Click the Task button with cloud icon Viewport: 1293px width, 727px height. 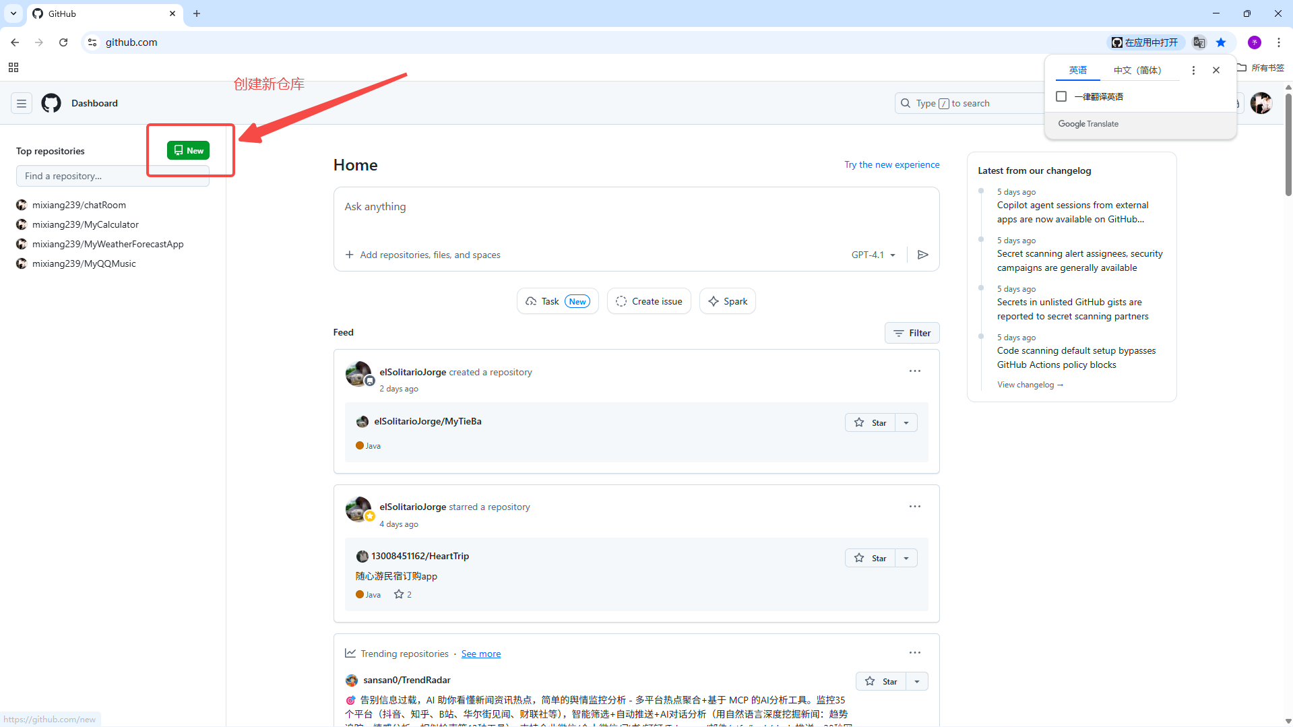557,301
